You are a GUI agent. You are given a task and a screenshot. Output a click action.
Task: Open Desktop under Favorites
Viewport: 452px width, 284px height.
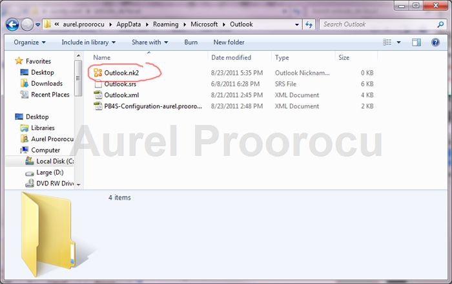43,72
